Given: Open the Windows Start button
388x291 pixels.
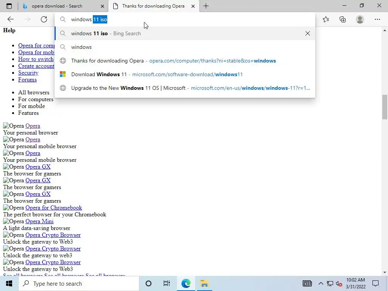Looking at the screenshot, I should coord(9,283).
